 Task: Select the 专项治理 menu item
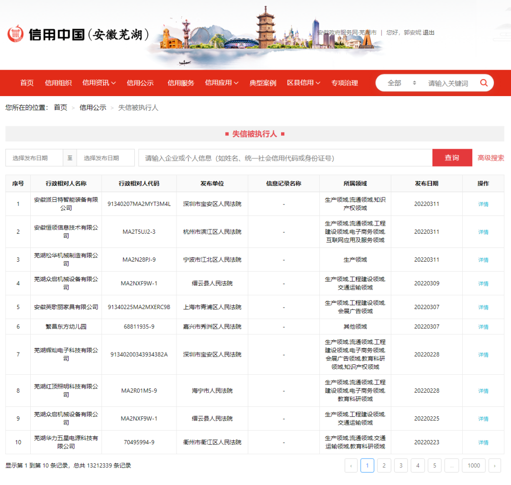[344, 83]
